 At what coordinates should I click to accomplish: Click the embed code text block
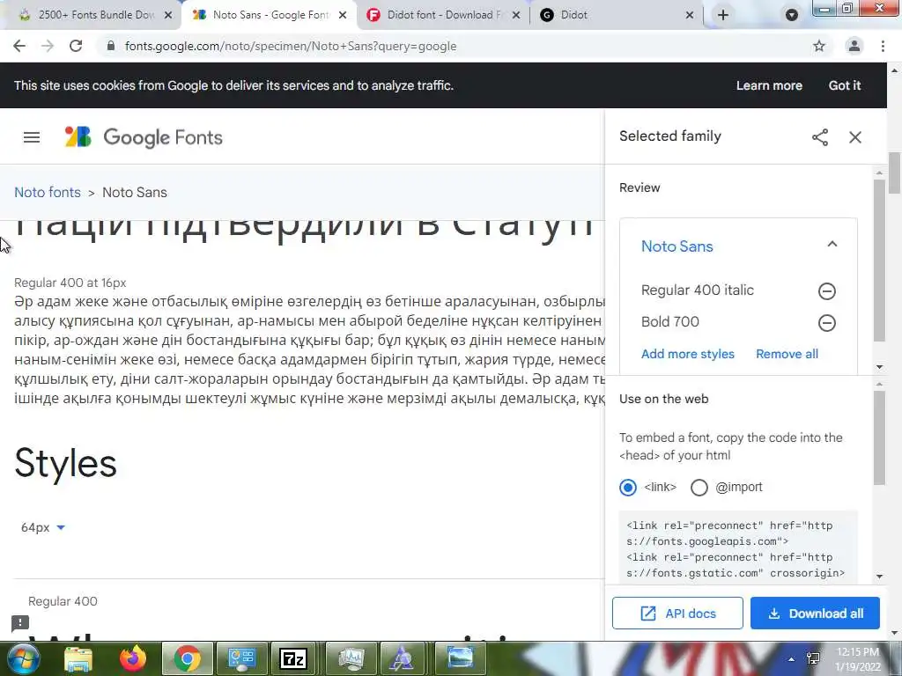pyautogui.click(x=738, y=549)
